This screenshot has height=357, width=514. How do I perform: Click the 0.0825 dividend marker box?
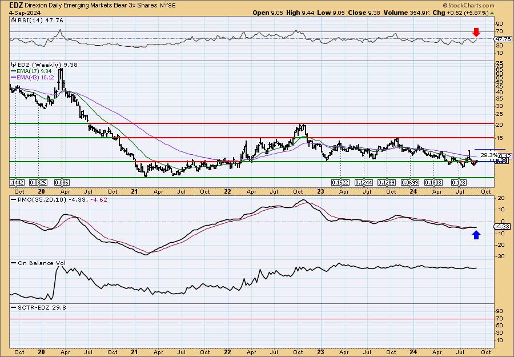tap(37, 183)
